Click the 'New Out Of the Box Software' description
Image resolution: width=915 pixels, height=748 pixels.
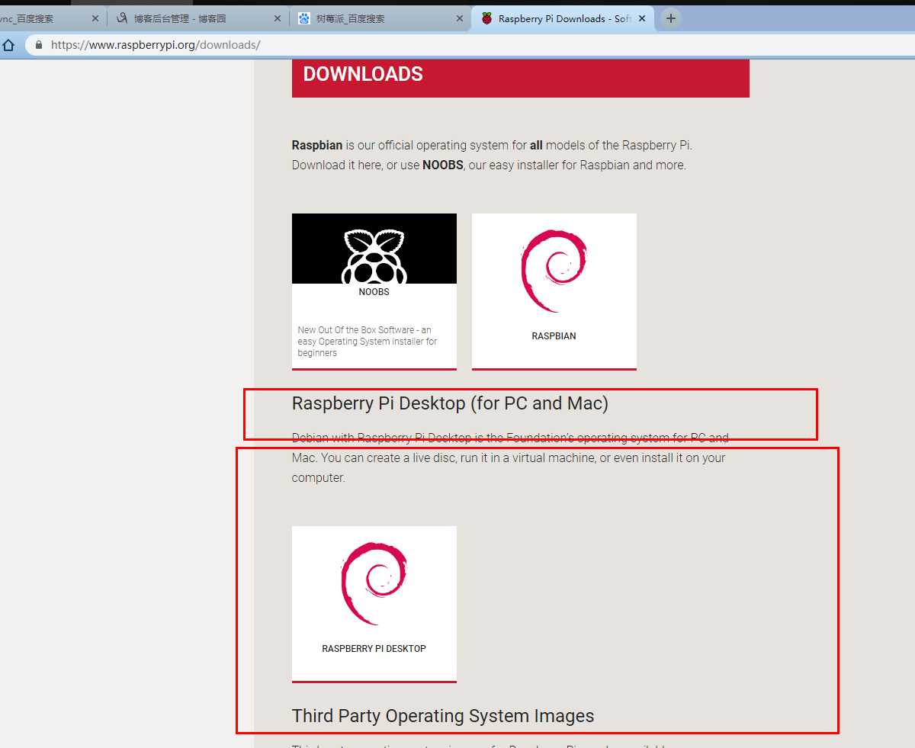point(368,342)
